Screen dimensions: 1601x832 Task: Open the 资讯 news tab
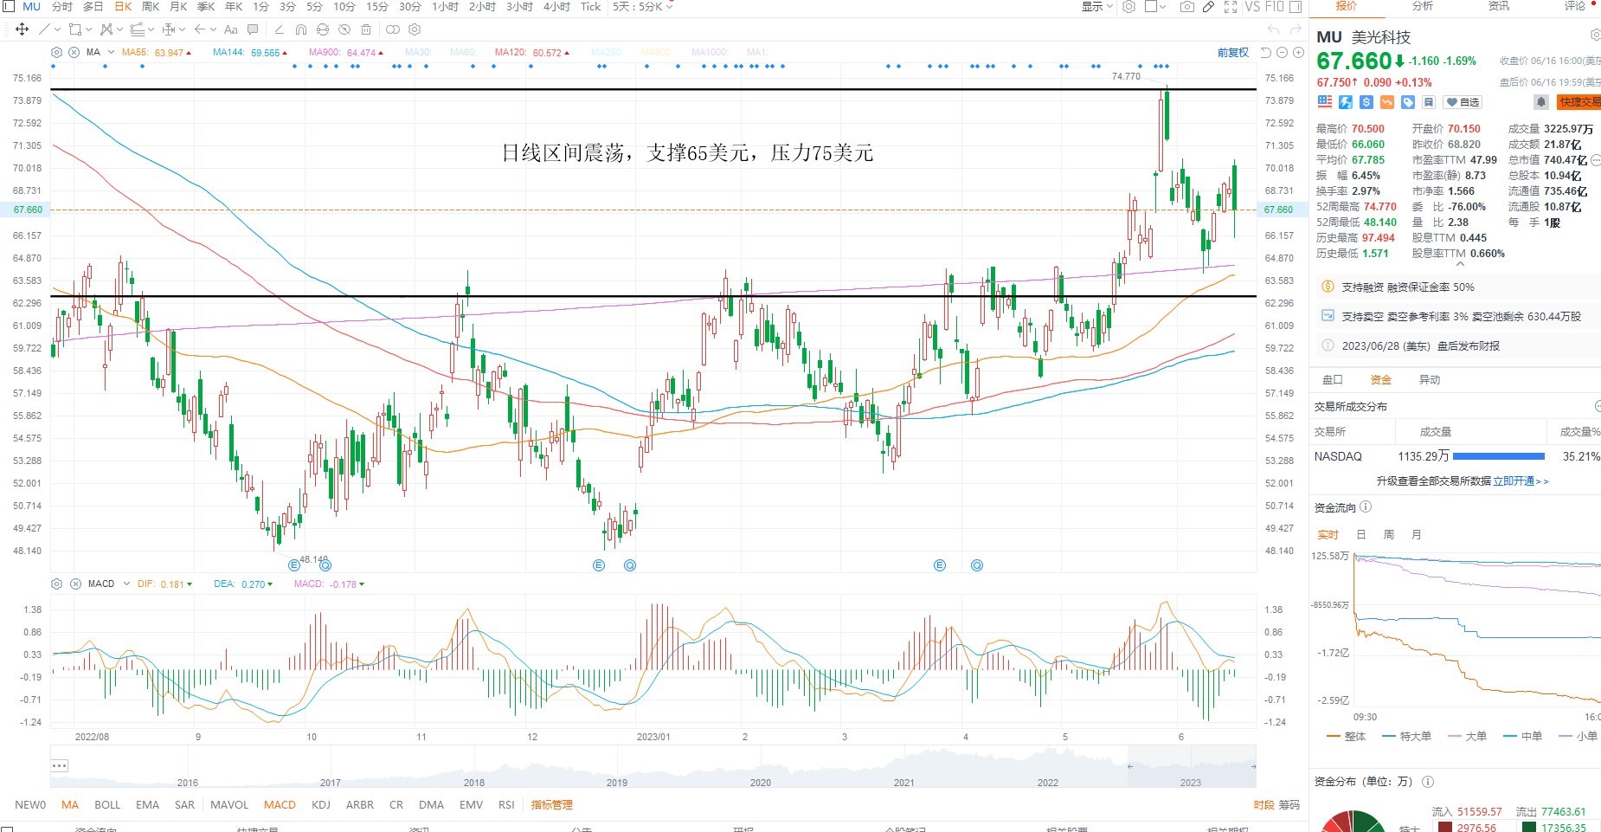[1499, 6]
